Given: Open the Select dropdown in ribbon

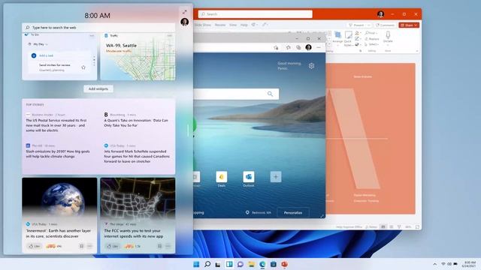Looking at the screenshot, I should [x=372, y=44].
